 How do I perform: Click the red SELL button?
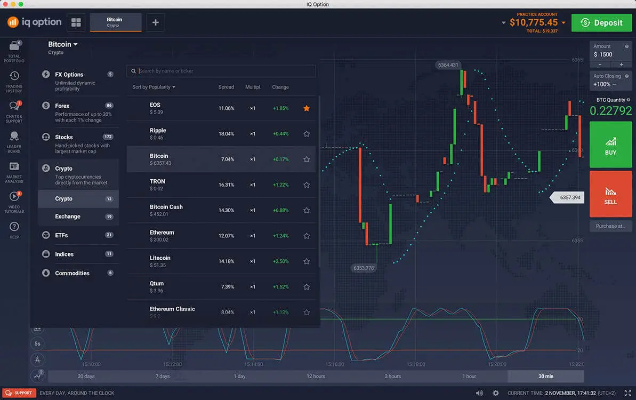click(610, 194)
